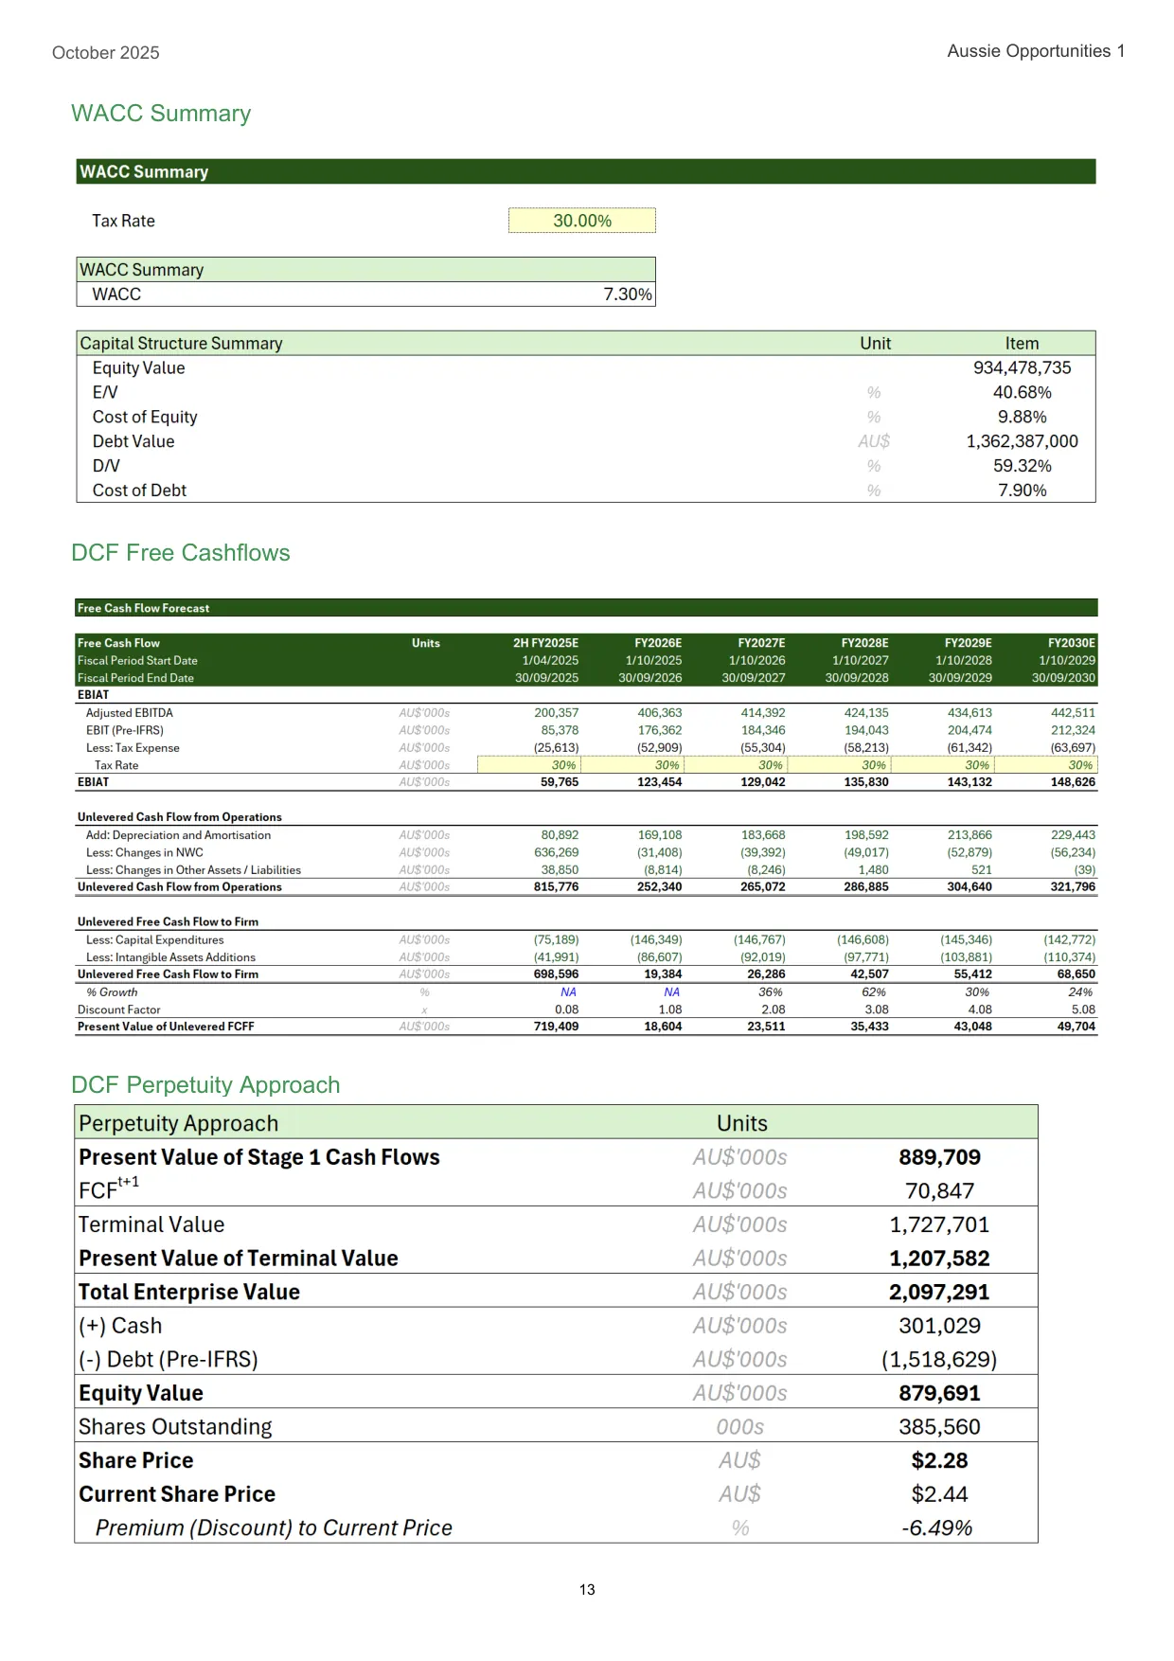Click the D/V value 59.32%
The image size is (1174, 1661).
pyautogui.click(x=1022, y=466)
